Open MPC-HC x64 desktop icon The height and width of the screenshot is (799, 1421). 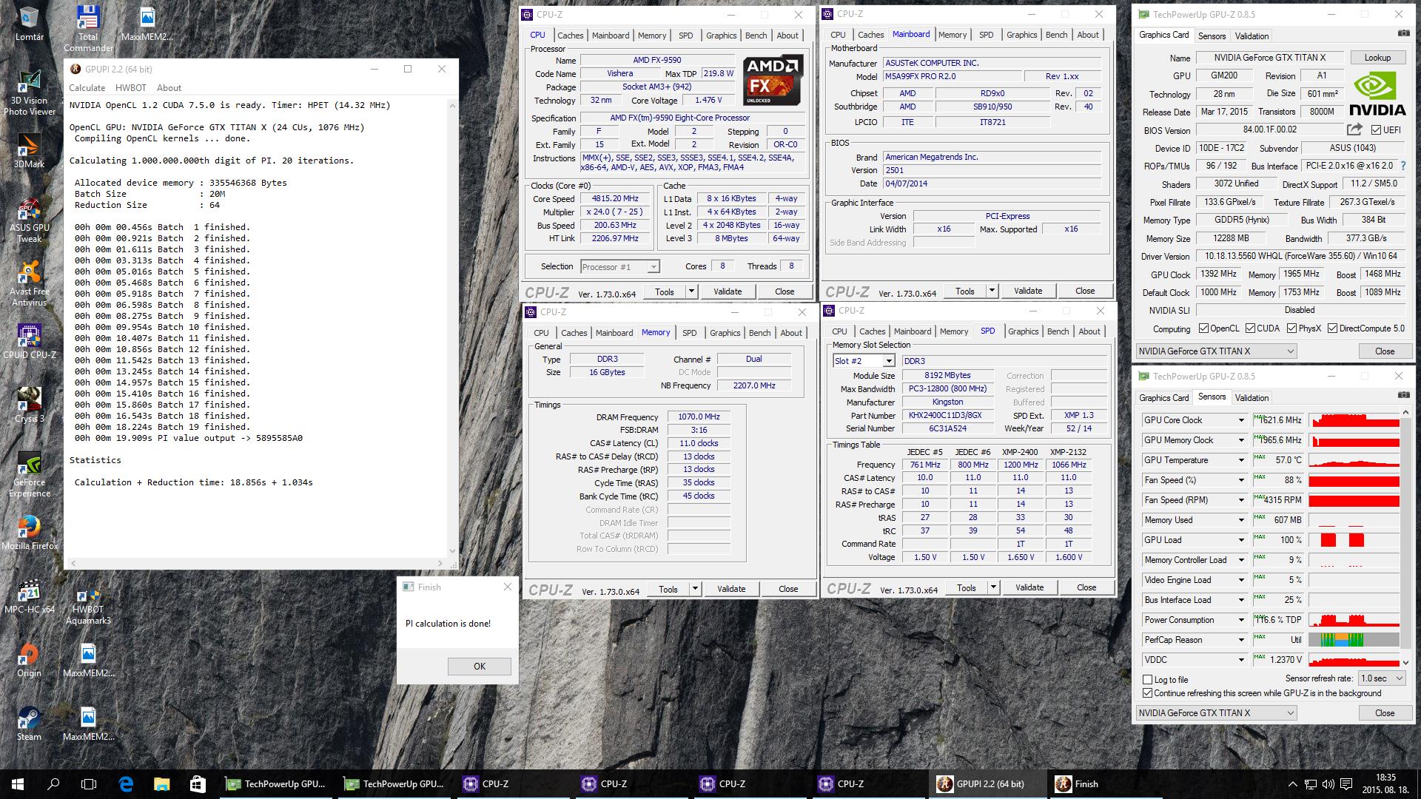29,596
